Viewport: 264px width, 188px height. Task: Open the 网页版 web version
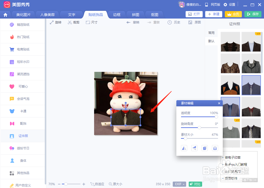[213, 5]
